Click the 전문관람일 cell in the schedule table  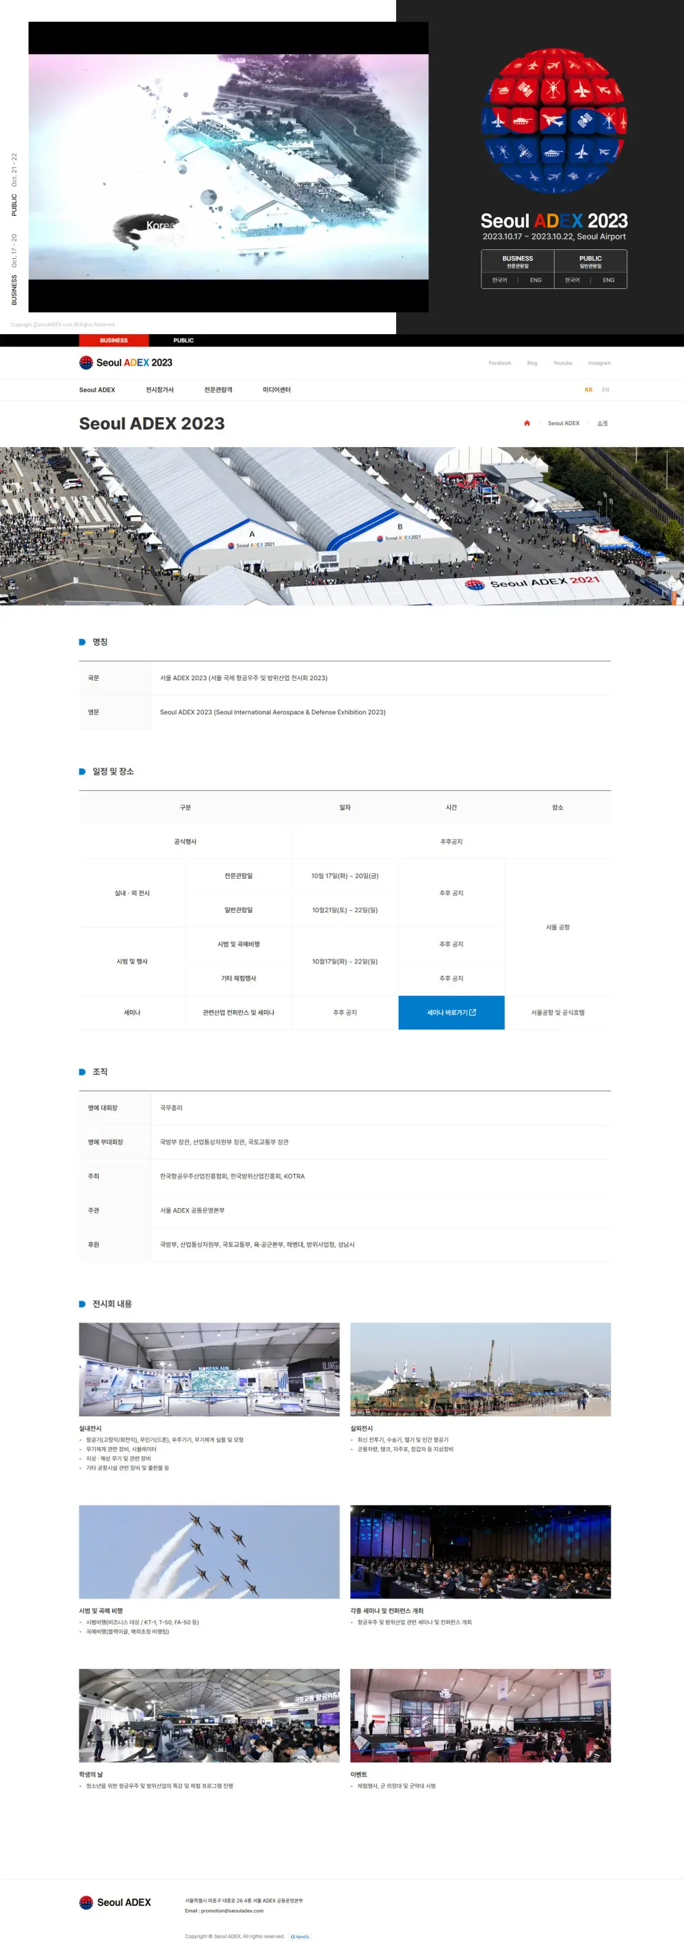[x=239, y=875]
